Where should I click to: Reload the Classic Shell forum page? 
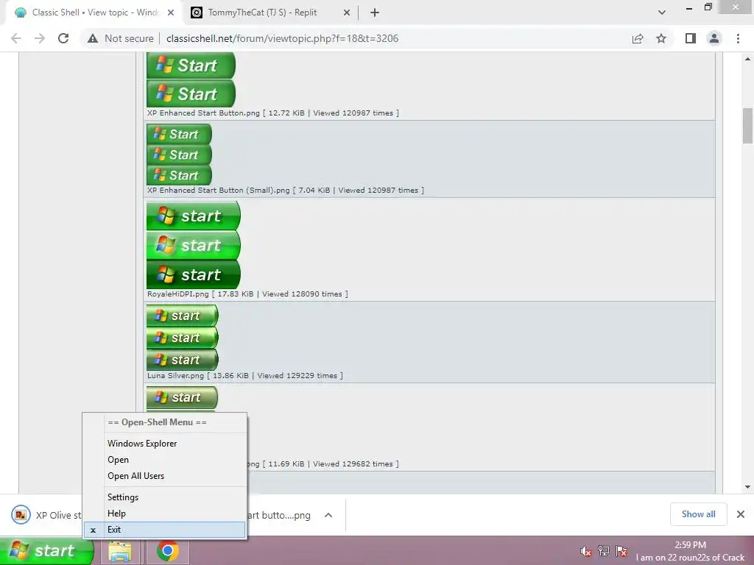click(x=63, y=38)
